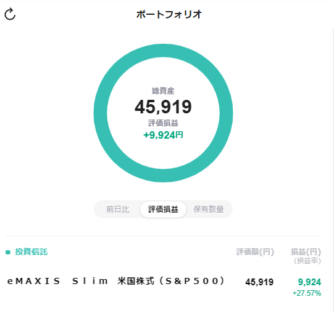Screen dimensions: 334x313
Task: Click the teal dot beside 投資信託
Action: coord(8,252)
